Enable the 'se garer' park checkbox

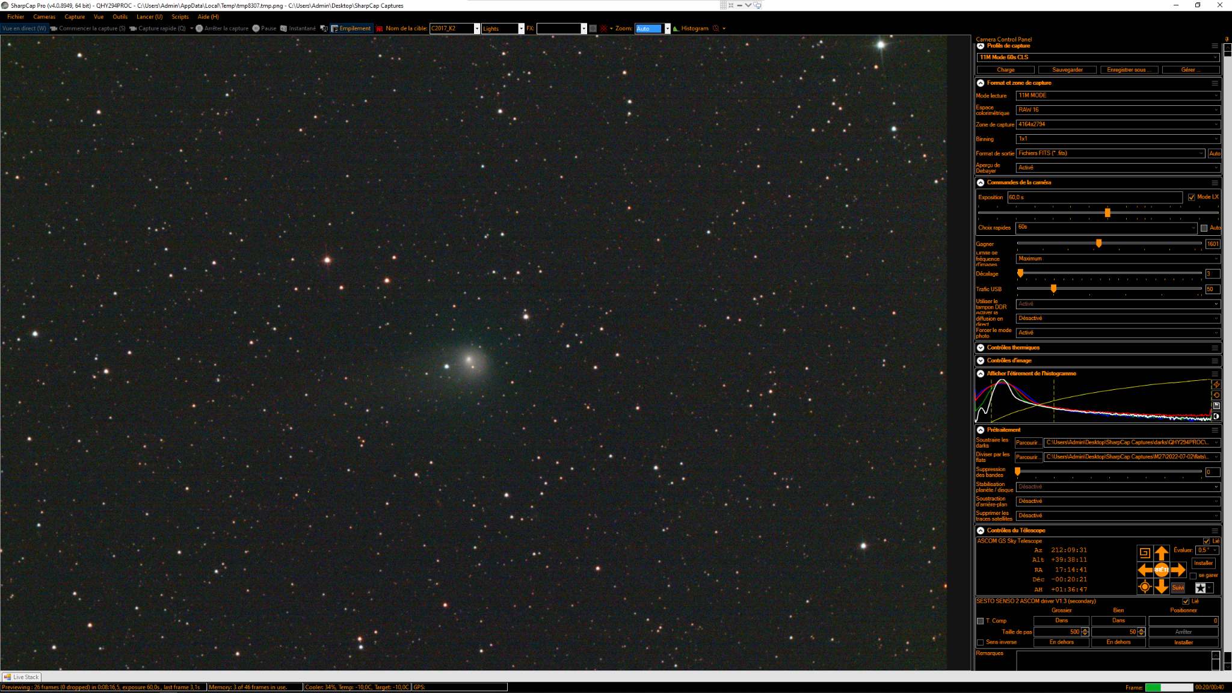[x=1193, y=576]
